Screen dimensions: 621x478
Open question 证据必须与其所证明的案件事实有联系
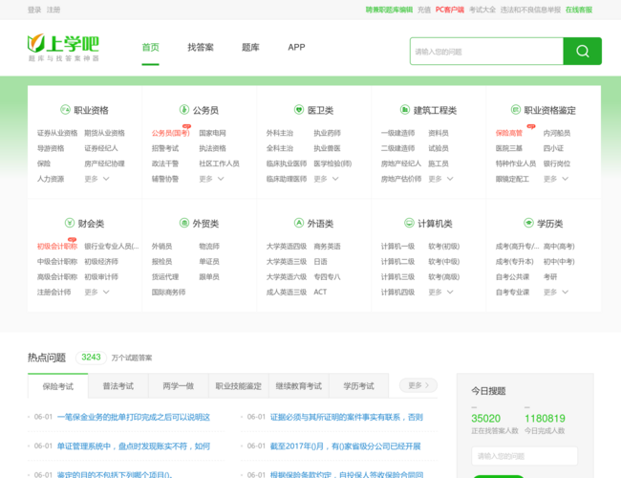pyautogui.click(x=347, y=417)
